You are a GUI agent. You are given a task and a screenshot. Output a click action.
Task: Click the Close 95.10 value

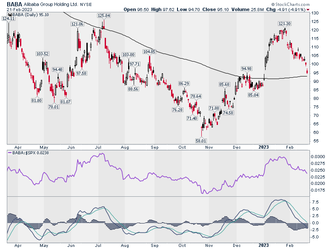(x=215, y=9)
